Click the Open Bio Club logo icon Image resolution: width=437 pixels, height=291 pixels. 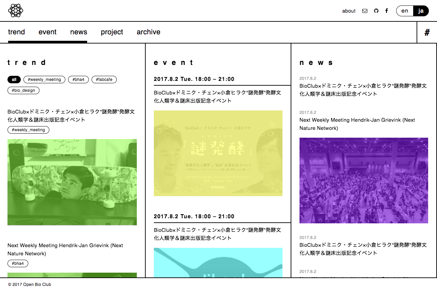tap(16, 11)
